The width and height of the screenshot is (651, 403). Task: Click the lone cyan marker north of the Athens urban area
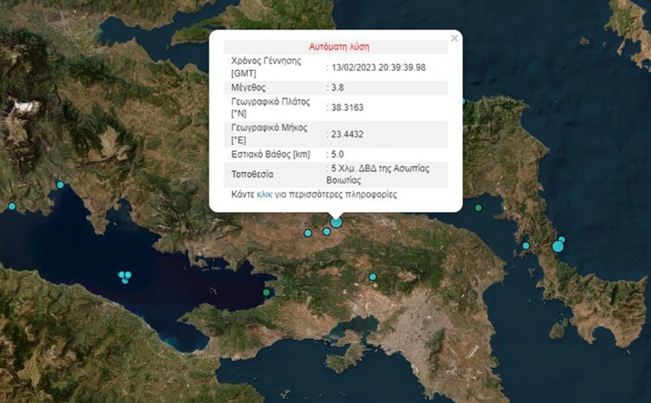[x=372, y=277]
